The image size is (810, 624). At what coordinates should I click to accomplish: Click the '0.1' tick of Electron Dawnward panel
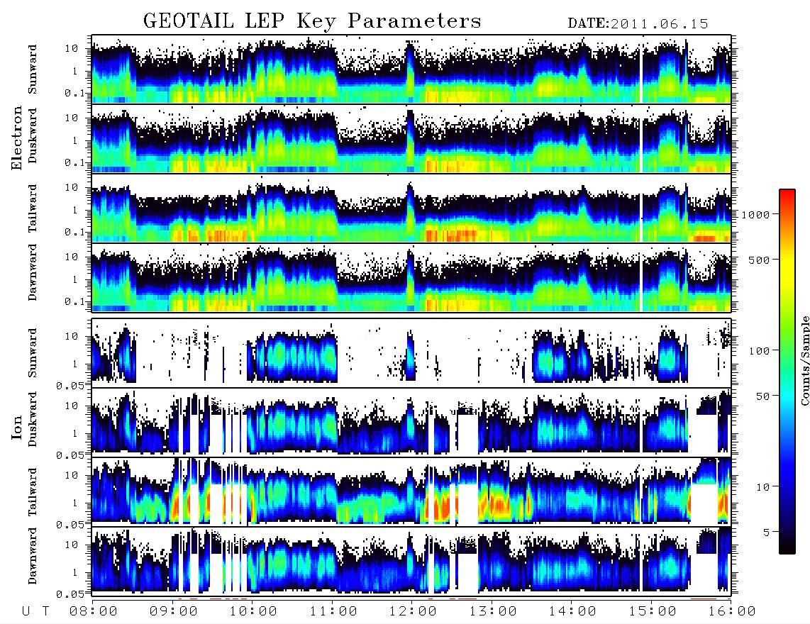tap(74, 301)
